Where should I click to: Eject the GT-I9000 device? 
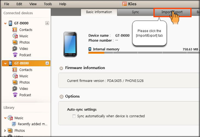[47, 23]
